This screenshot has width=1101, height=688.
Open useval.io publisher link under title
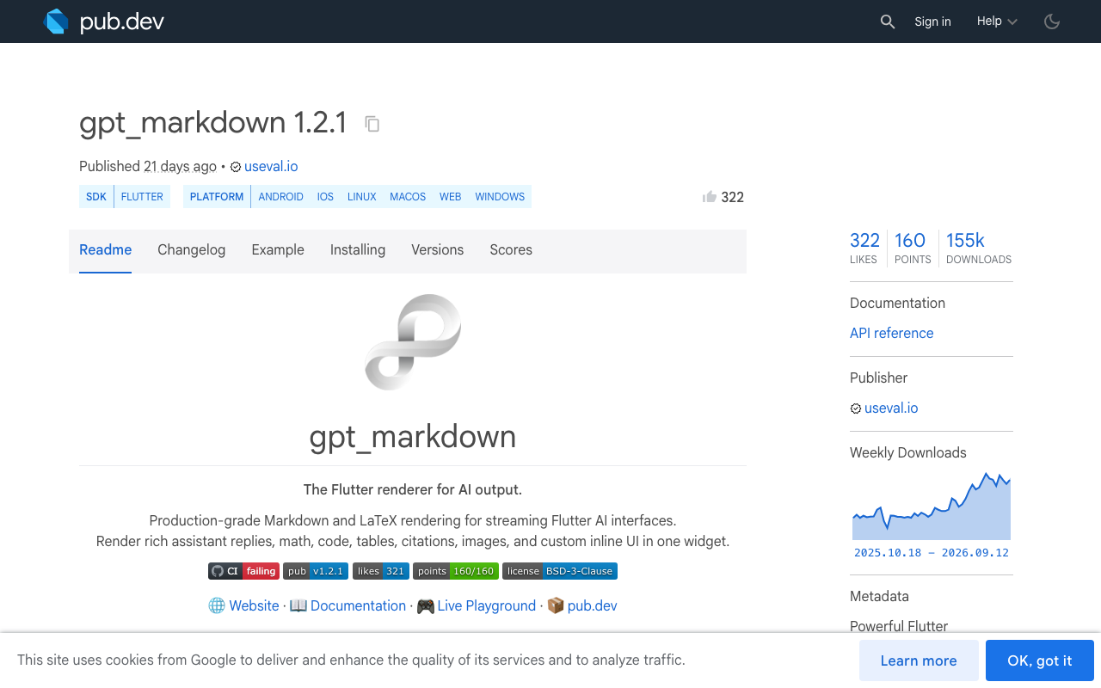(271, 167)
